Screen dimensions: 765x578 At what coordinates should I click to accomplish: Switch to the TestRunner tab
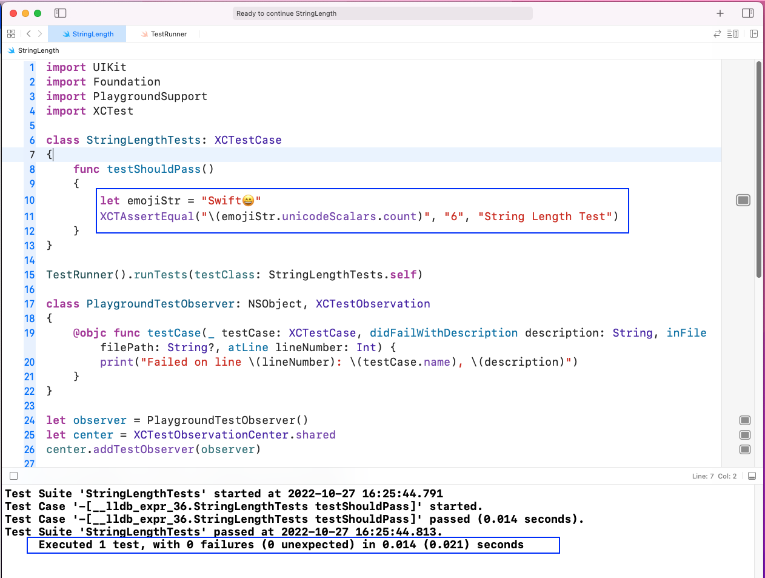[x=164, y=34]
